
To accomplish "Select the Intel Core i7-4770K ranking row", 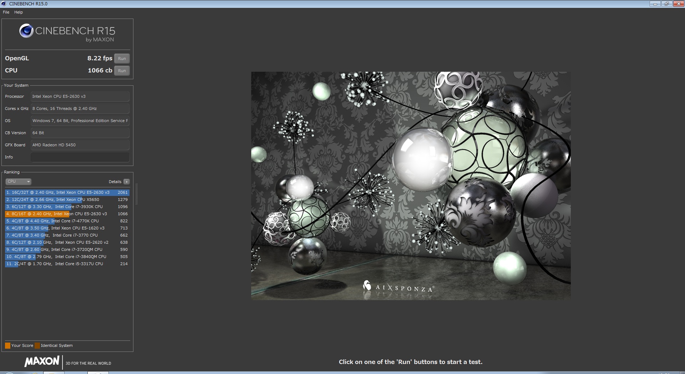I will click(x=67, y=221).
